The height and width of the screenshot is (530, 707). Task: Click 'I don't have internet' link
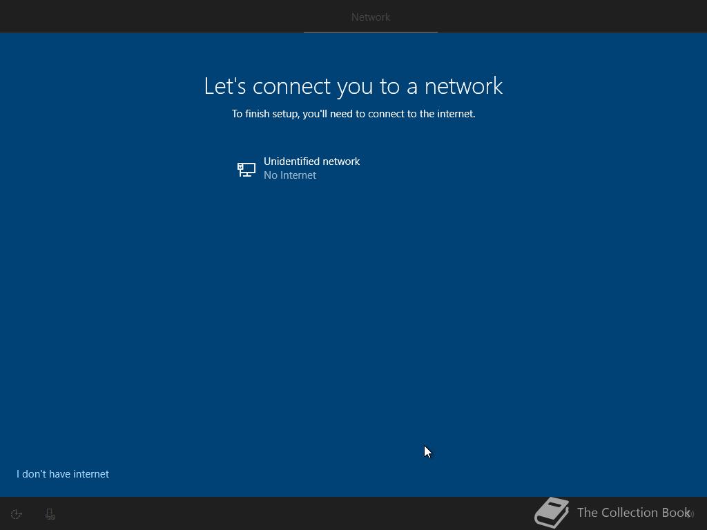point(63,473)
